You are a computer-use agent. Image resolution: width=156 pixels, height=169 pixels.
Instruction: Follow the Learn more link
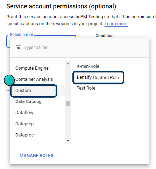[116, 24]
